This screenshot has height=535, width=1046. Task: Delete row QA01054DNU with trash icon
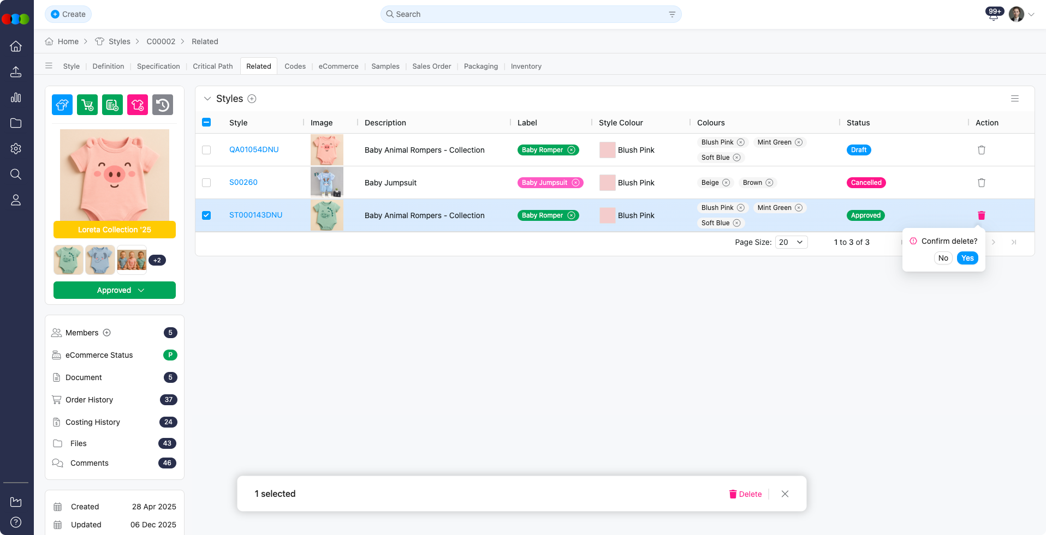pos(981,150)
